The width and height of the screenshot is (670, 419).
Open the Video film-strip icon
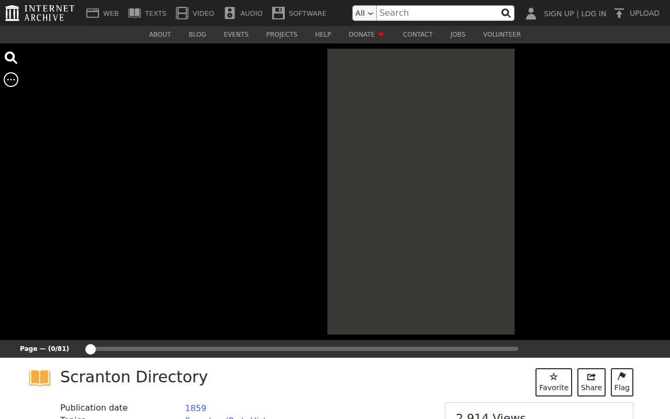pos(182,13)
